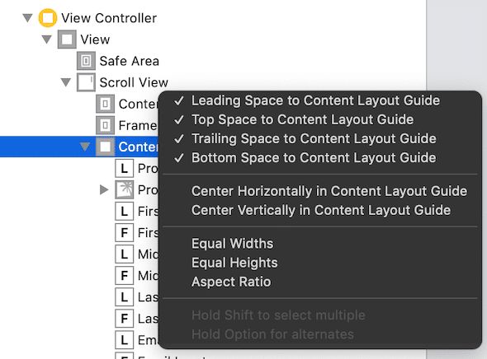This screenshot has height=359, width=487.
Task: Collapse the selected Content View triangle
Action: [x=85, y=147]
